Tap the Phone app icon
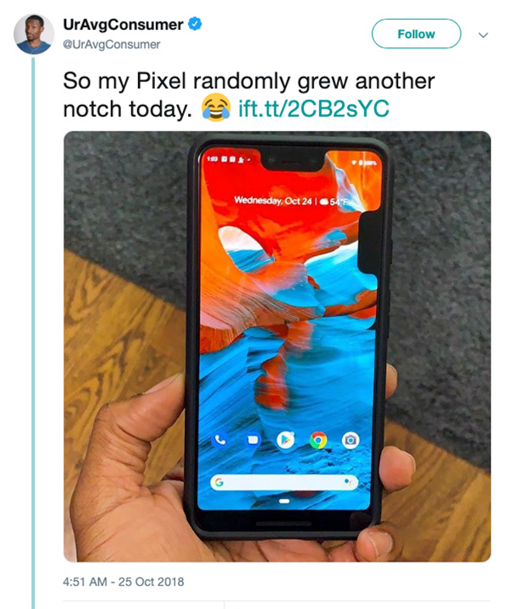Image resolution: width=508 pixels, height=609 pixels. [x=220, y=440]
